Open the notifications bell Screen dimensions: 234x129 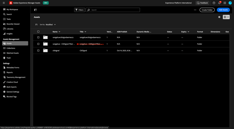point(219,3)
